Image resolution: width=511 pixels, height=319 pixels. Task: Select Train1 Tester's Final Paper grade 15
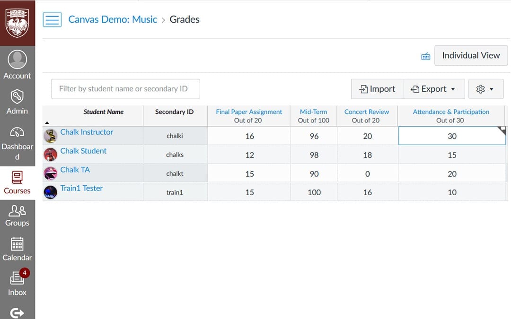click(x=249, y=192)
